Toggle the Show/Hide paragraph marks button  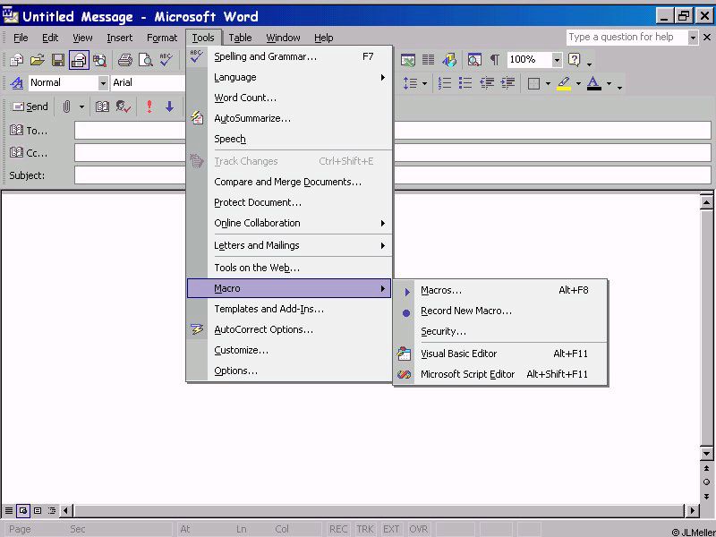point(494,60)
